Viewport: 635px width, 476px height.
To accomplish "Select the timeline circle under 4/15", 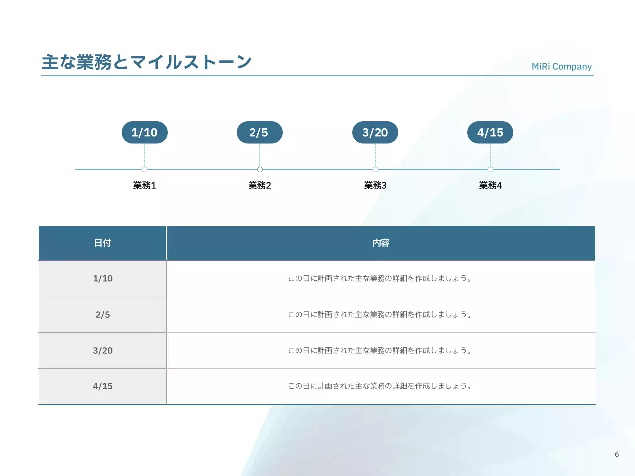I will [490, 169].
